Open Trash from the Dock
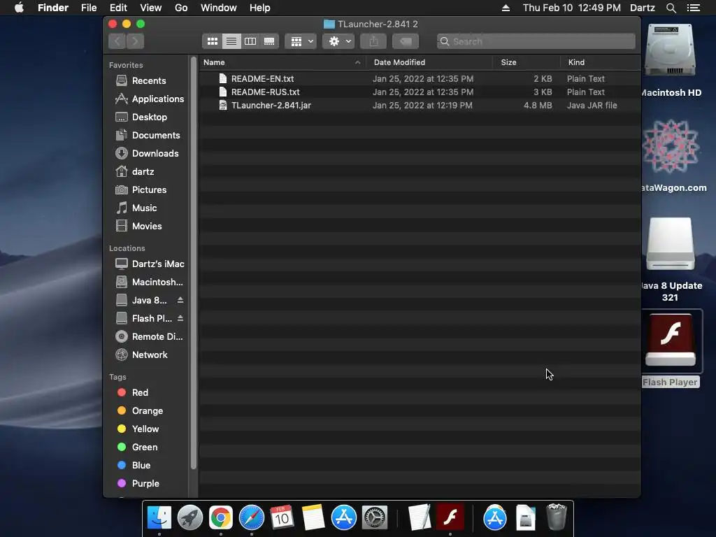The width and height of the screenshot is (716, 537). pos(557,517)
